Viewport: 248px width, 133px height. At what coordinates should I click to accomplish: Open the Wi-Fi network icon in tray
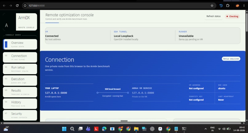click(219, 129)
